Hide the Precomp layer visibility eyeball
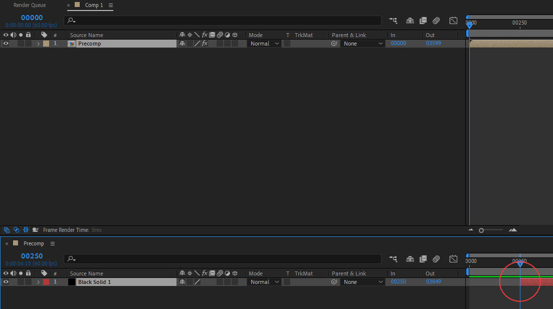The image size is (553, 309). 5,43
